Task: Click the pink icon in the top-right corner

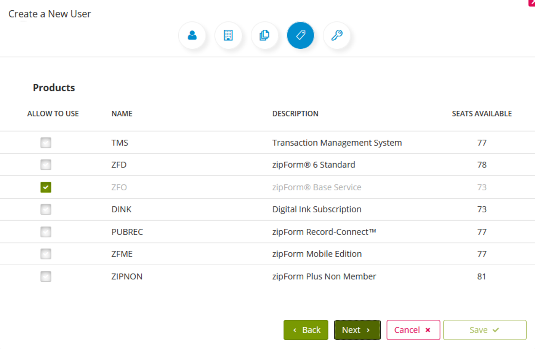Action: click(x=532, y=3)
